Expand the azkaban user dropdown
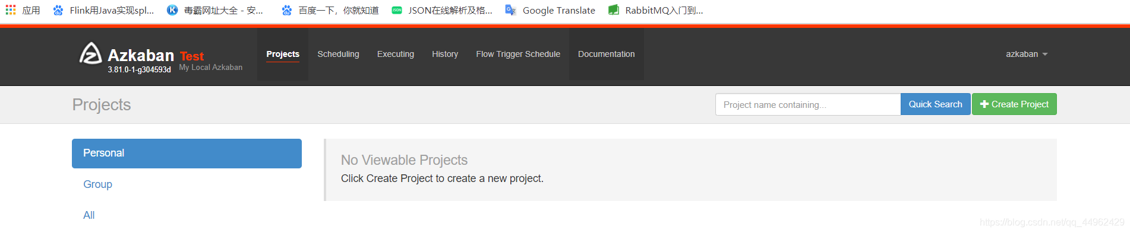This screenshot has width=1130, height=233. (1027, 54)
